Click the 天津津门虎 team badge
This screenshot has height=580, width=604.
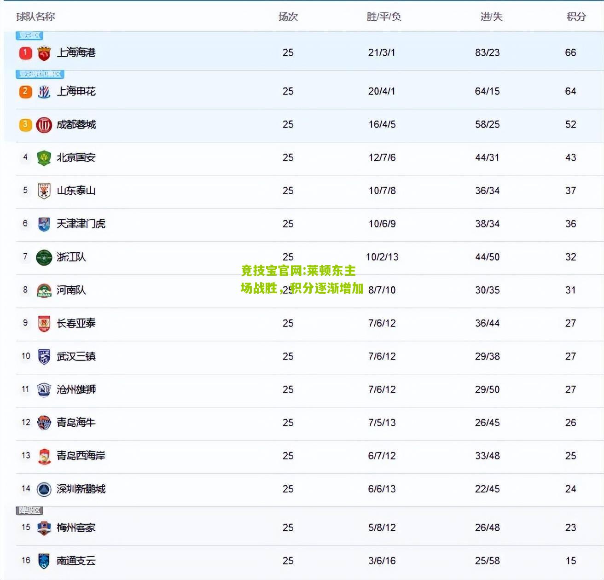44,224
